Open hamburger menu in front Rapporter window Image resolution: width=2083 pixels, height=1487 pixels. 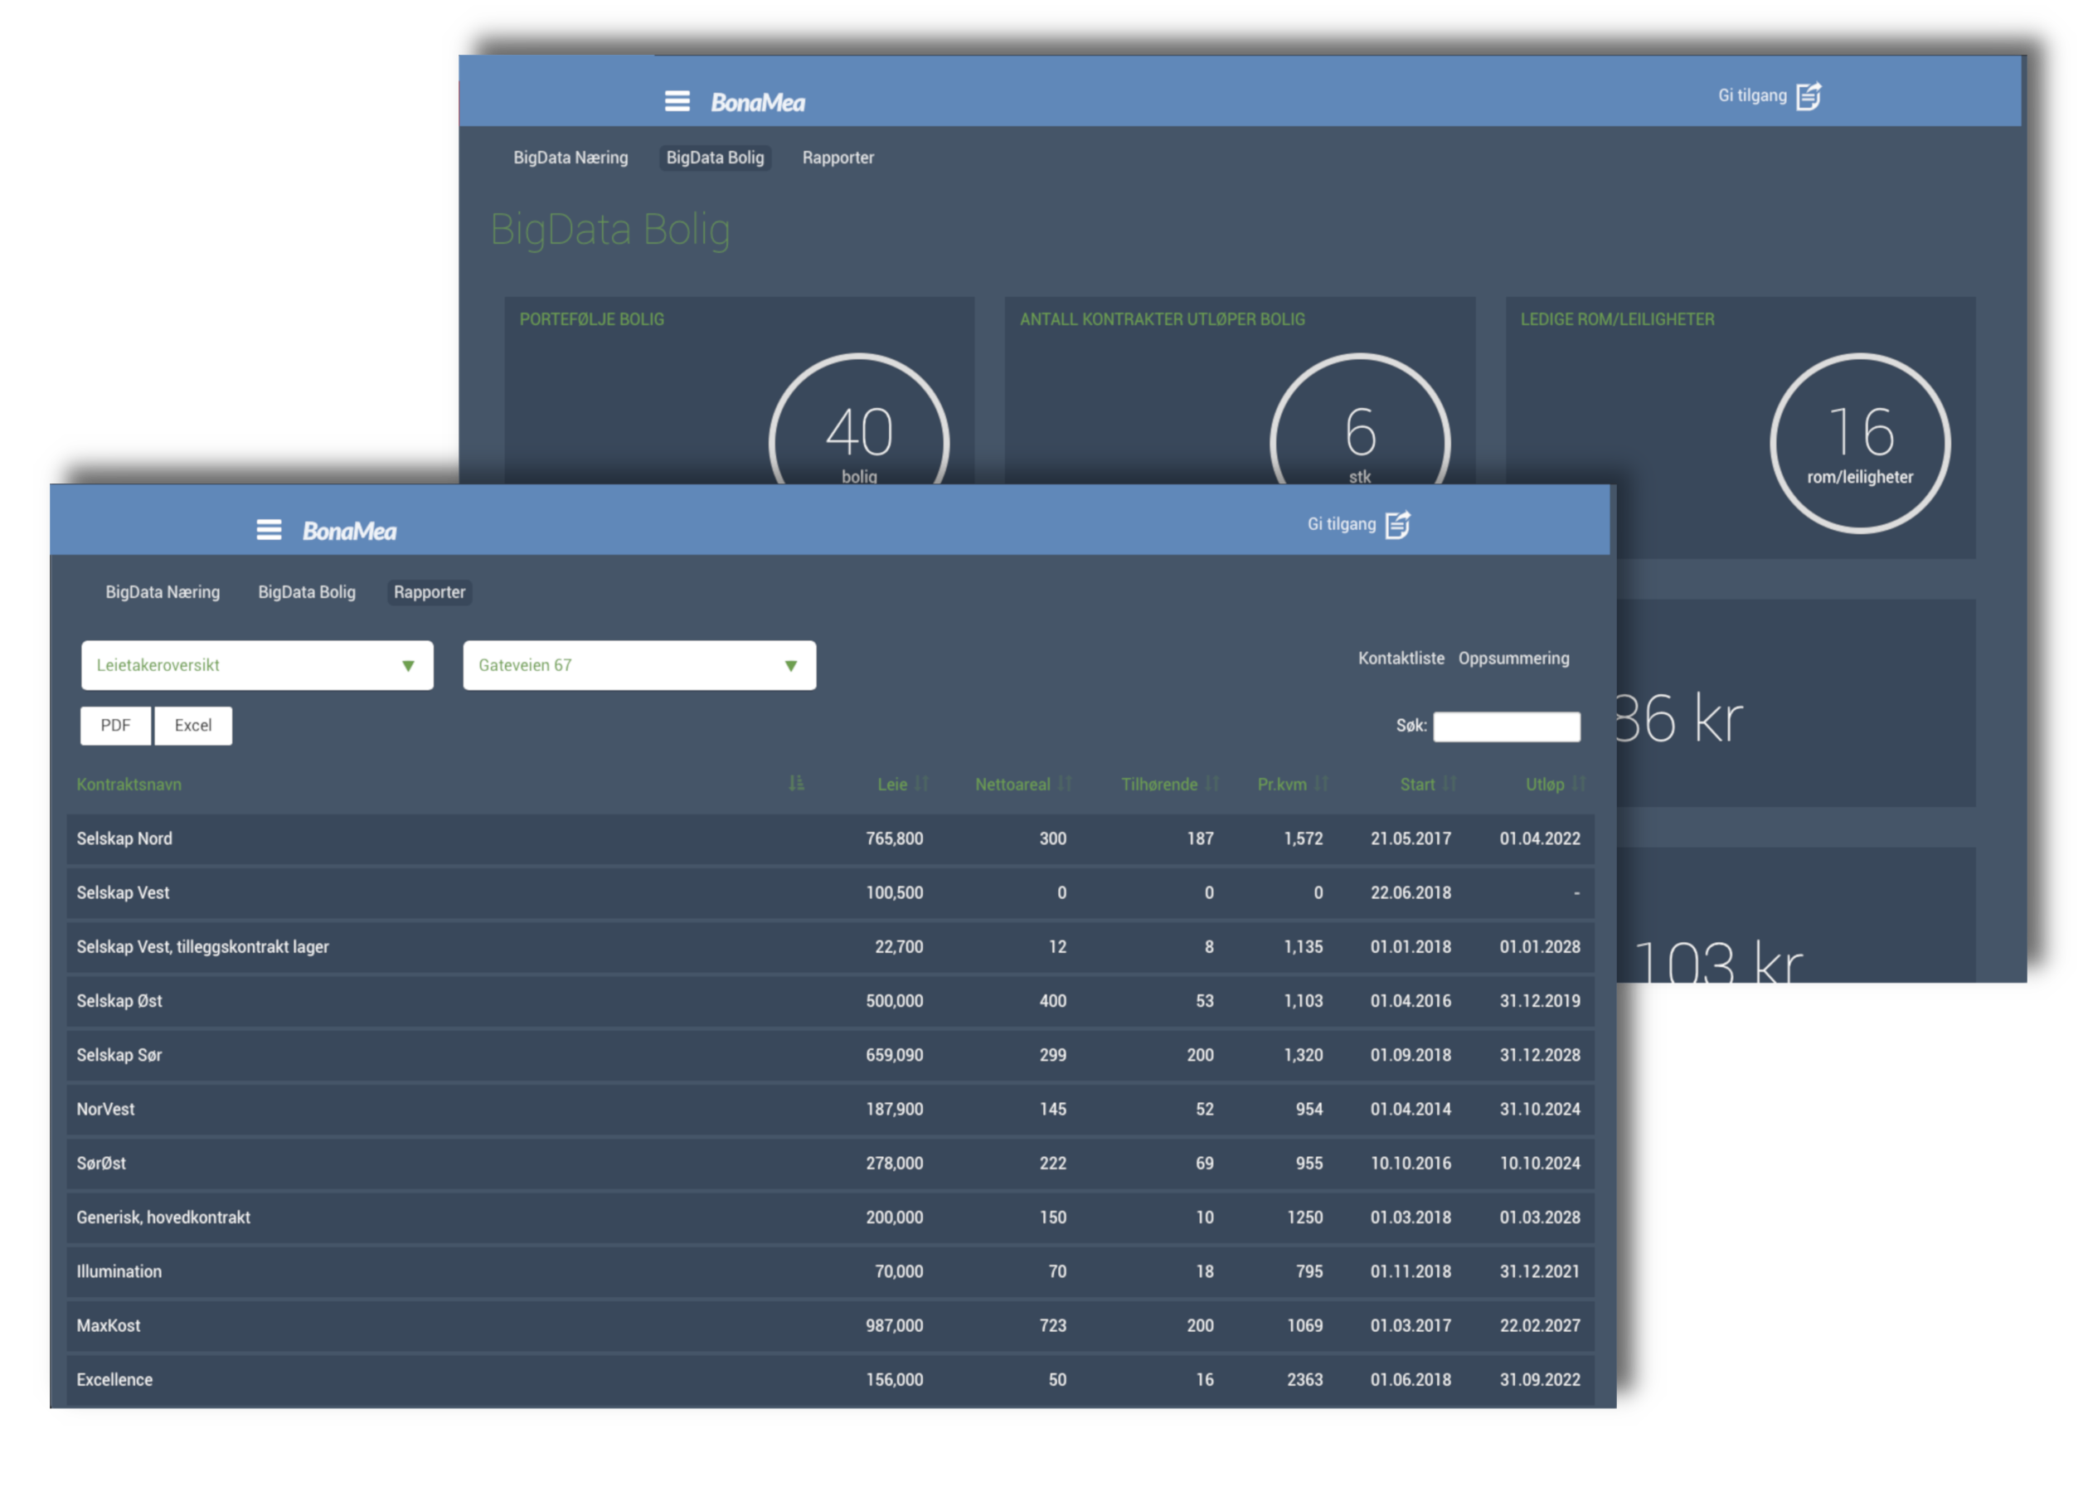click(269, 529)
